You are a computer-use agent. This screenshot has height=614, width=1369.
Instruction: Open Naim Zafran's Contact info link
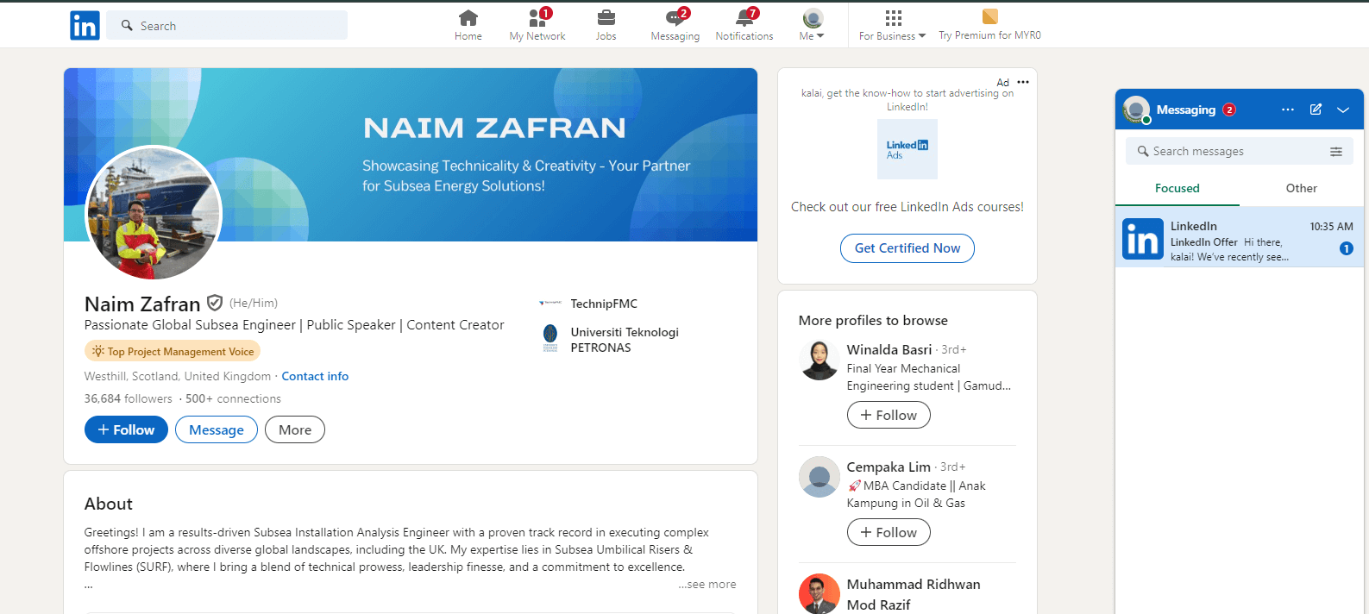tap(315, 376)
